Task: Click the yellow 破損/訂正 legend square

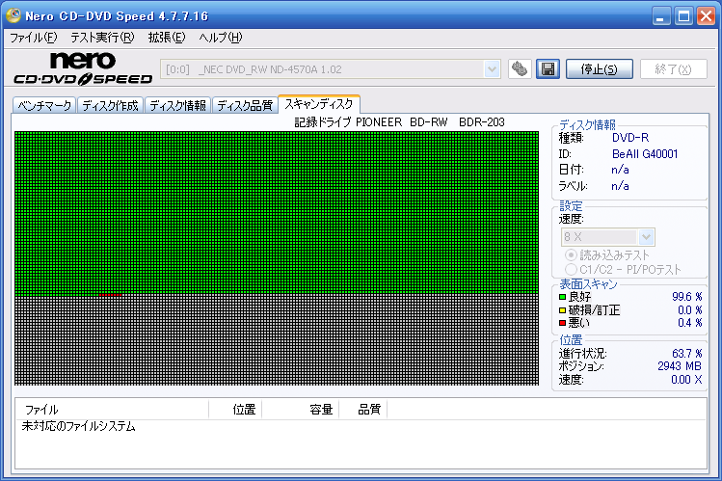Action: point(562,310)
